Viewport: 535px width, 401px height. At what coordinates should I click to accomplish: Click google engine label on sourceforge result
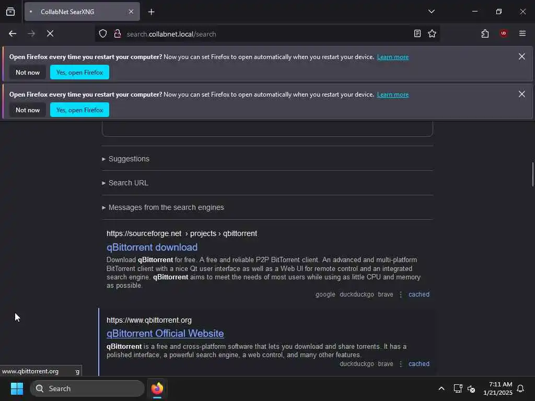(325, 294)
